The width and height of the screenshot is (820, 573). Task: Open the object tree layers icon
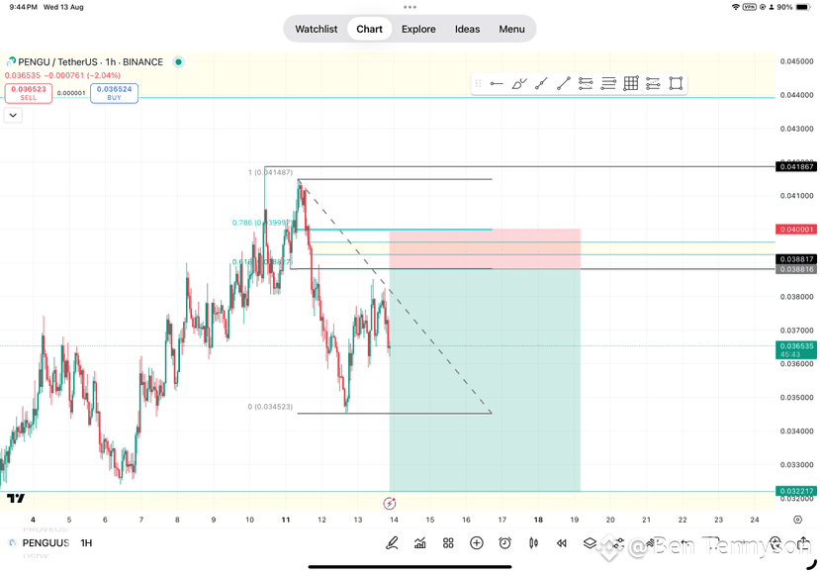[590, 543]
